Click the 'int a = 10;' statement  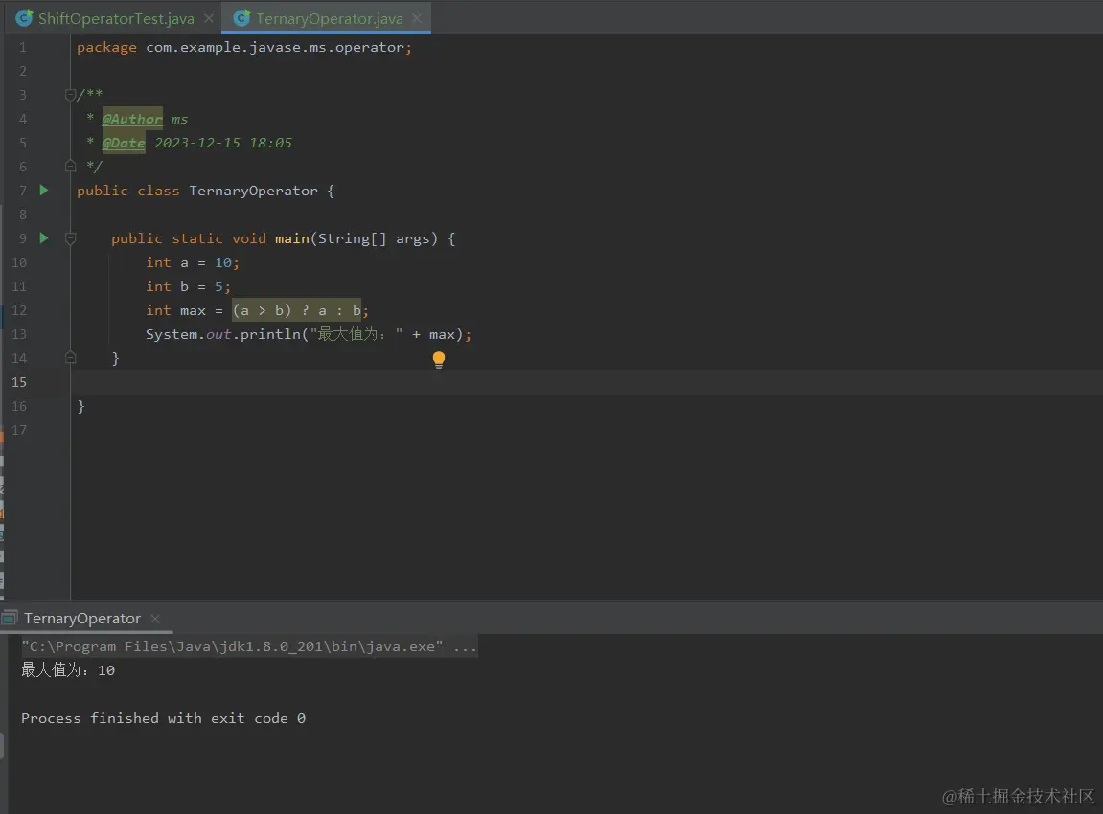[x=192, y=262]
